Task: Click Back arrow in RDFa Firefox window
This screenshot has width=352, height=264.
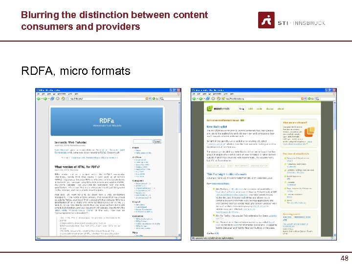Action: [x=39, y=99]
